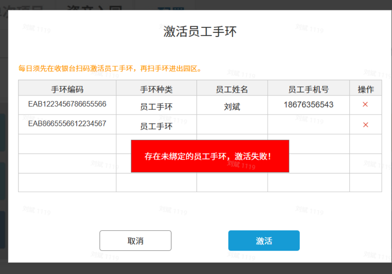Select wristband code EAB8665556612234567 cell
The height and width of the screenshot is (274, 392).
[x=67, y=124]
